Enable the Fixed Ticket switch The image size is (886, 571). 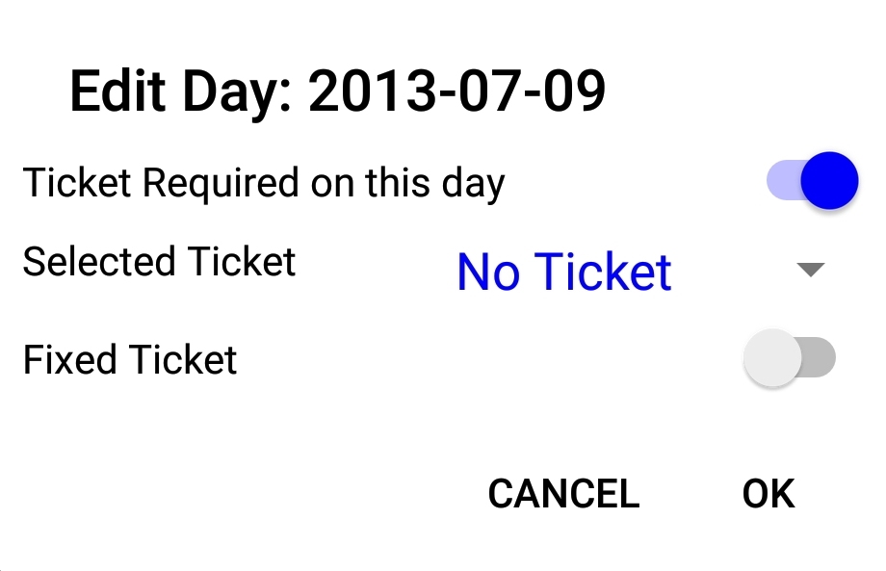tap(789, 359)
